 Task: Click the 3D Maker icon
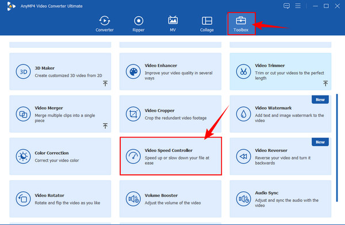tap(24, 71)
